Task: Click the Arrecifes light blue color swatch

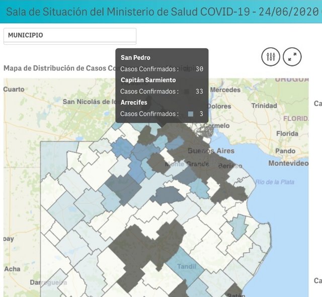Action: [x=191, y=114]
